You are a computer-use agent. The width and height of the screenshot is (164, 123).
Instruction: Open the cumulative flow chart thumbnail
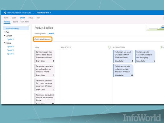coord(155,28)
